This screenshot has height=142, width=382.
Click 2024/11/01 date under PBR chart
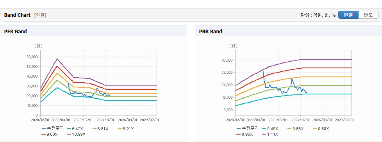click(x=300, y=120)
